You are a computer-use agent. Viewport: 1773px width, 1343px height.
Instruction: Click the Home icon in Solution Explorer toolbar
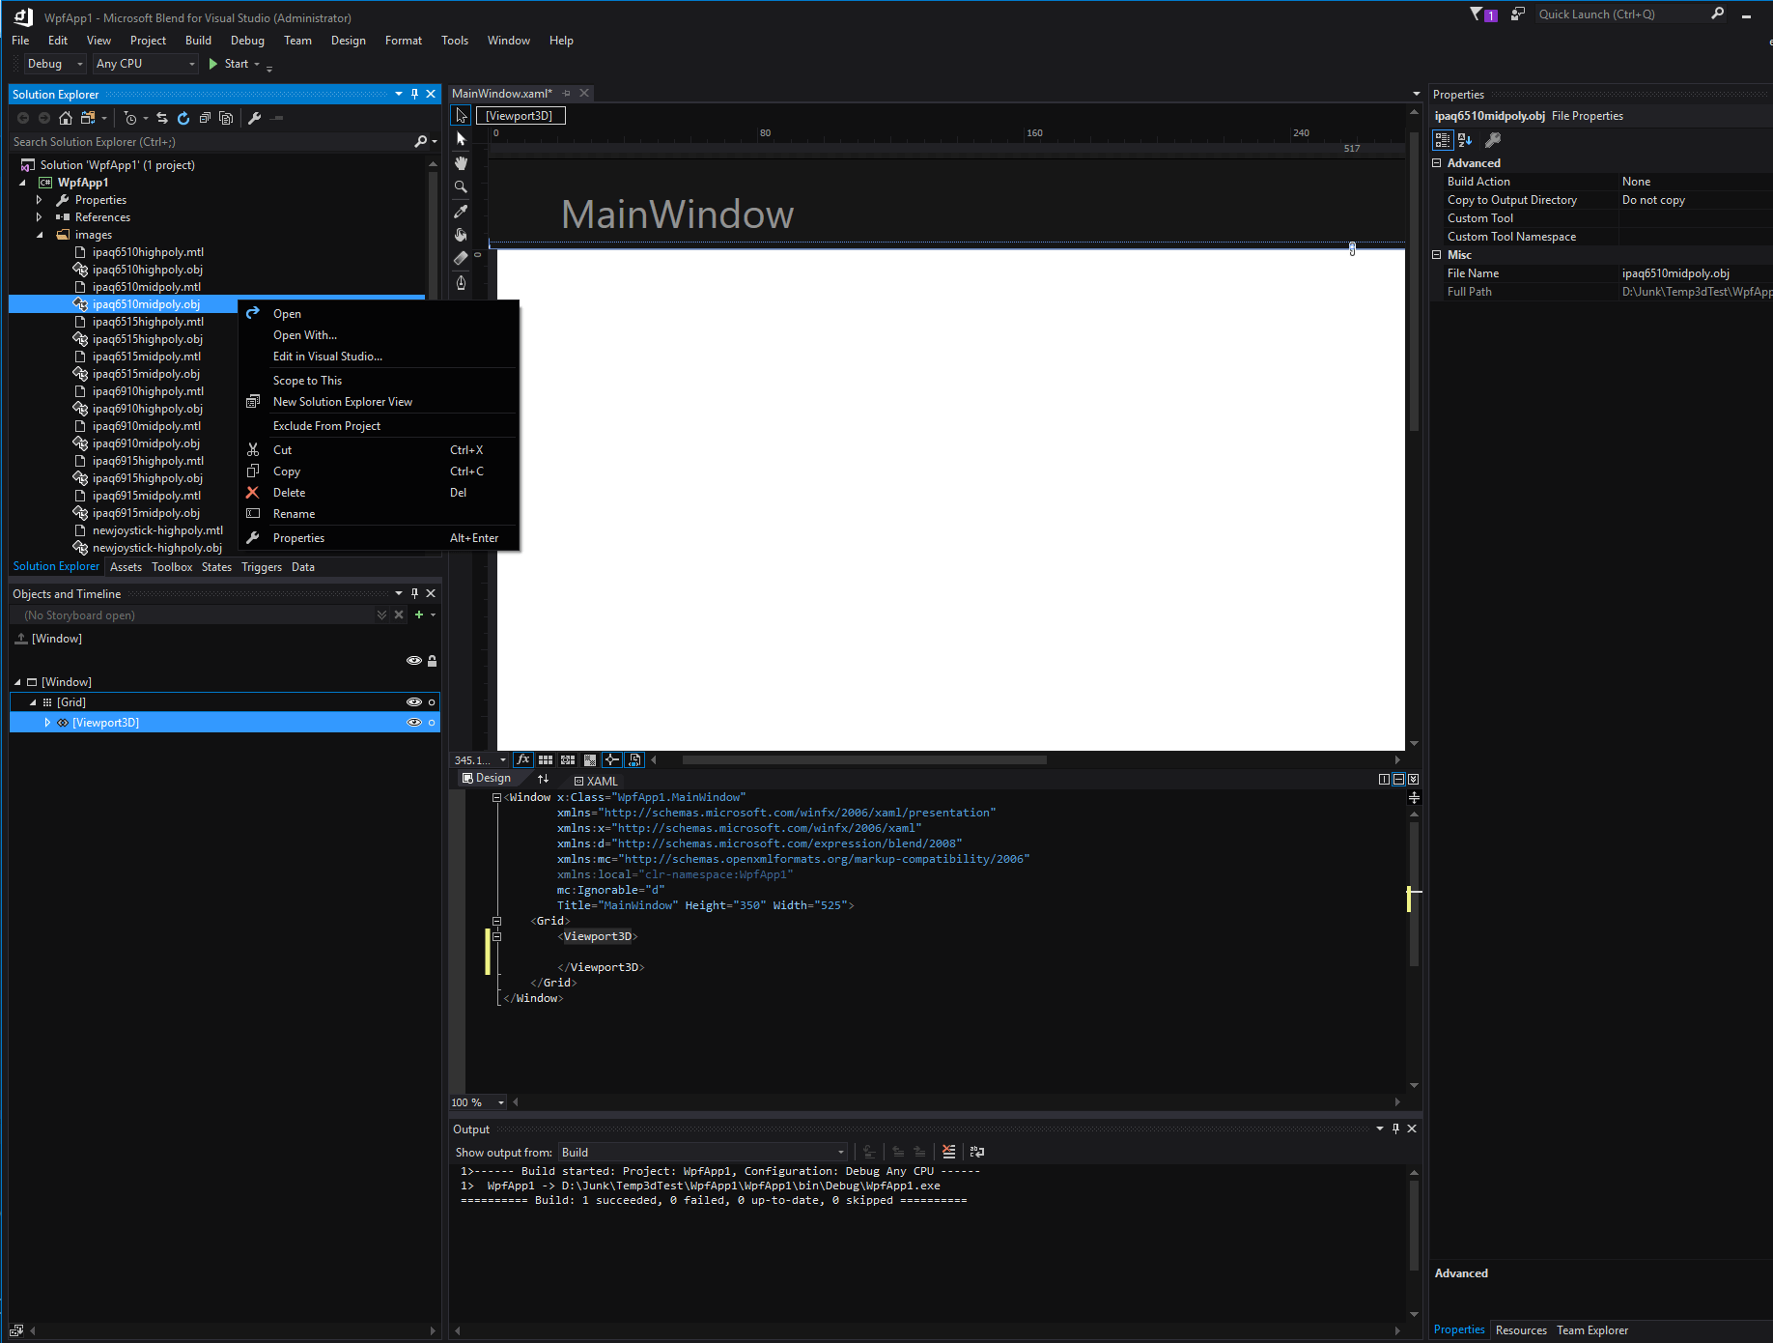[x=66, y=118]
